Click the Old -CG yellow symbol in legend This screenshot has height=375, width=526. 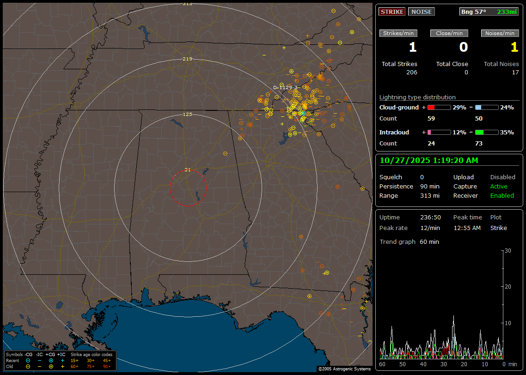[x=28, y=366]
